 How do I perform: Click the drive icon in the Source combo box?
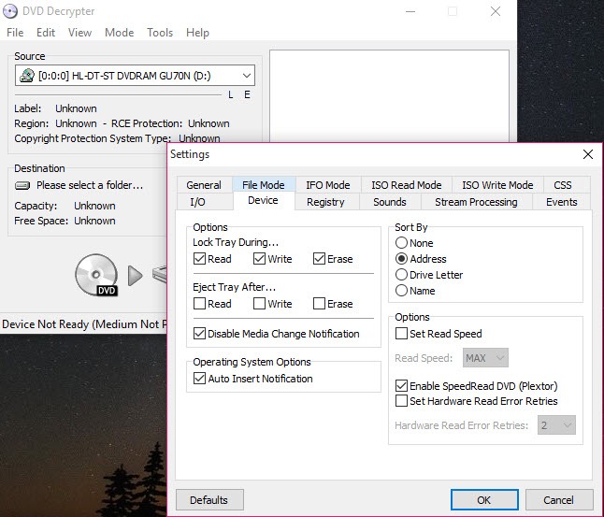click(27, 76)
